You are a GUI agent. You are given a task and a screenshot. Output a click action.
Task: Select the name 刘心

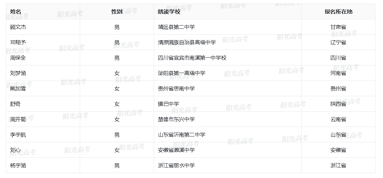(15, 150)
